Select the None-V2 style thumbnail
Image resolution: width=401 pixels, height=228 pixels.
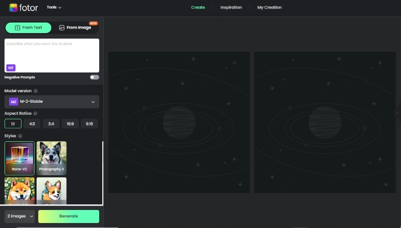point(20,158)
